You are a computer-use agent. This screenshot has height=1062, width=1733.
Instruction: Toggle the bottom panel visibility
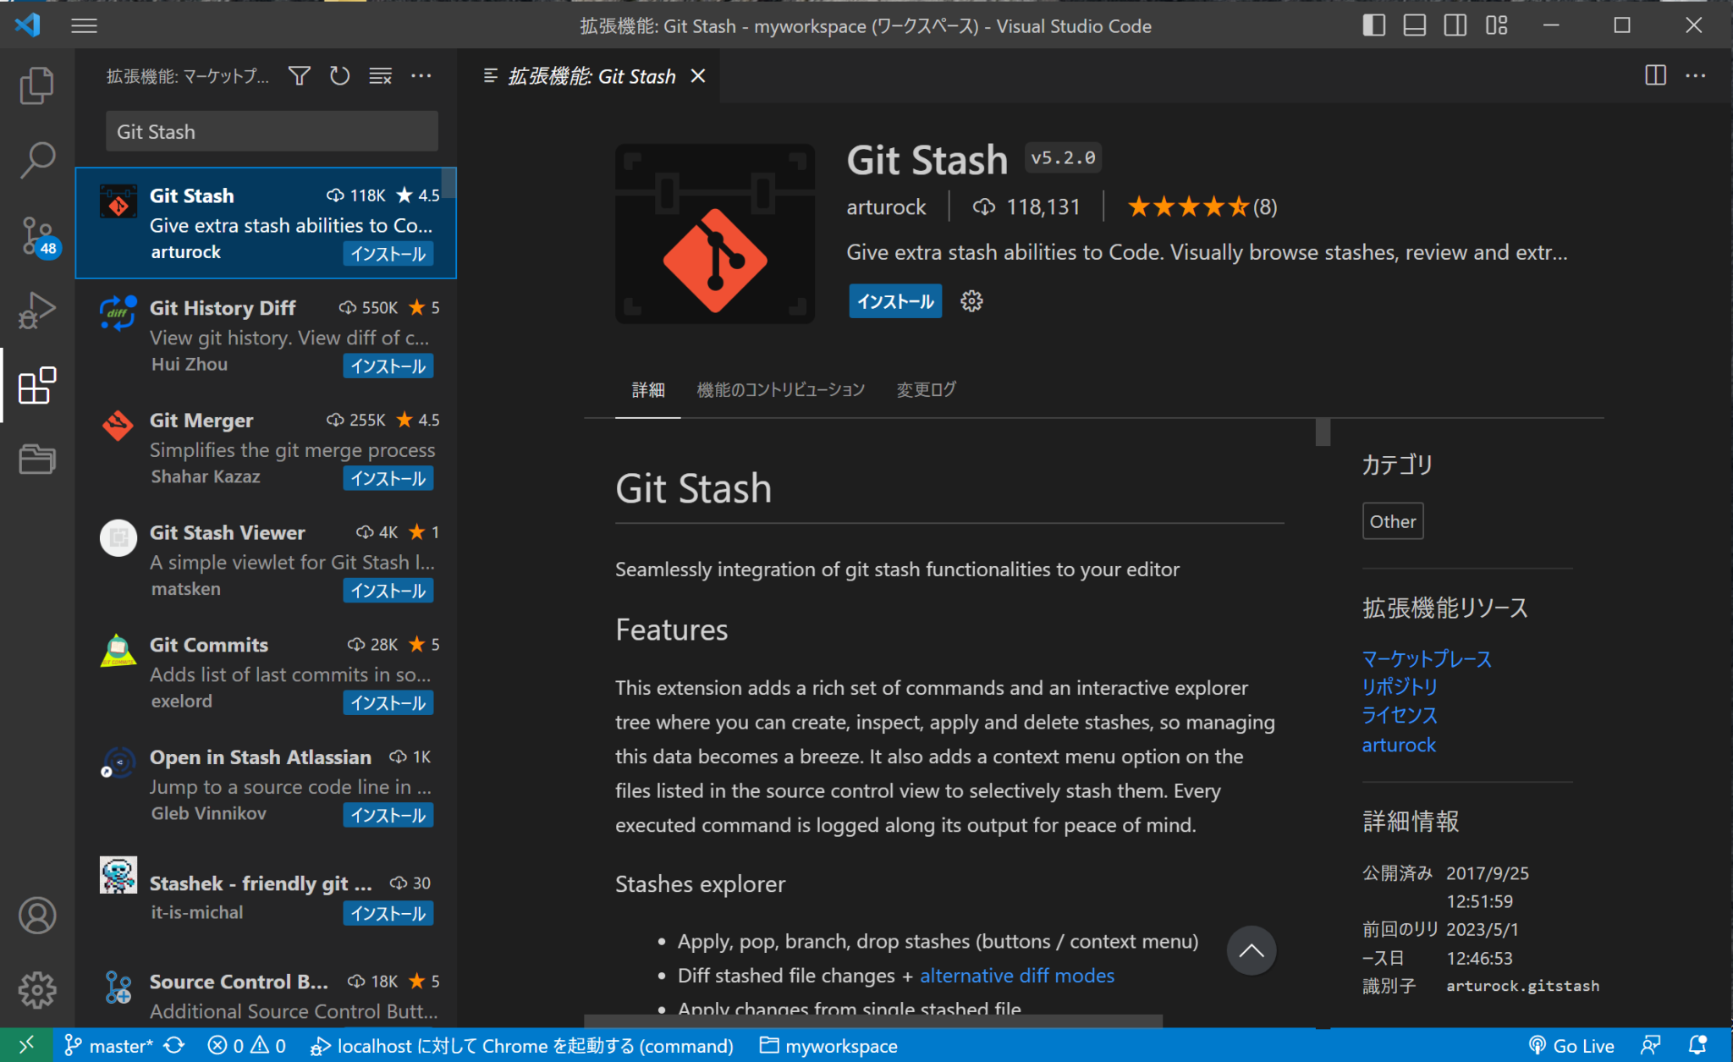pos(1414,25)
